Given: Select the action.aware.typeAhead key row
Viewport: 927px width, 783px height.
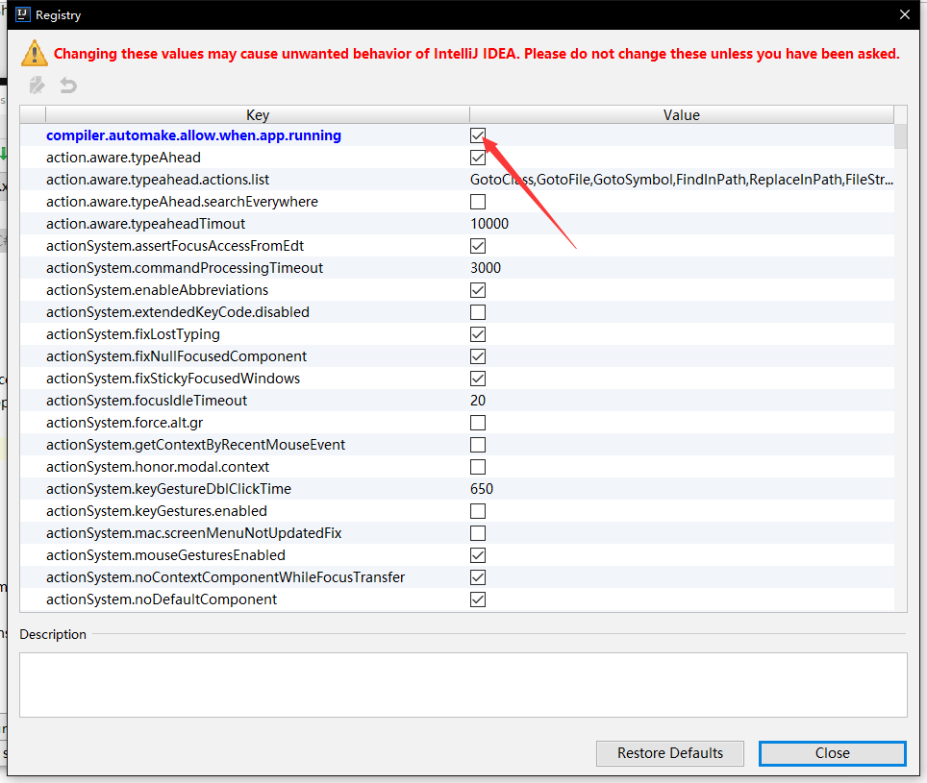Looking at the screenshot, I should (123, 158).
